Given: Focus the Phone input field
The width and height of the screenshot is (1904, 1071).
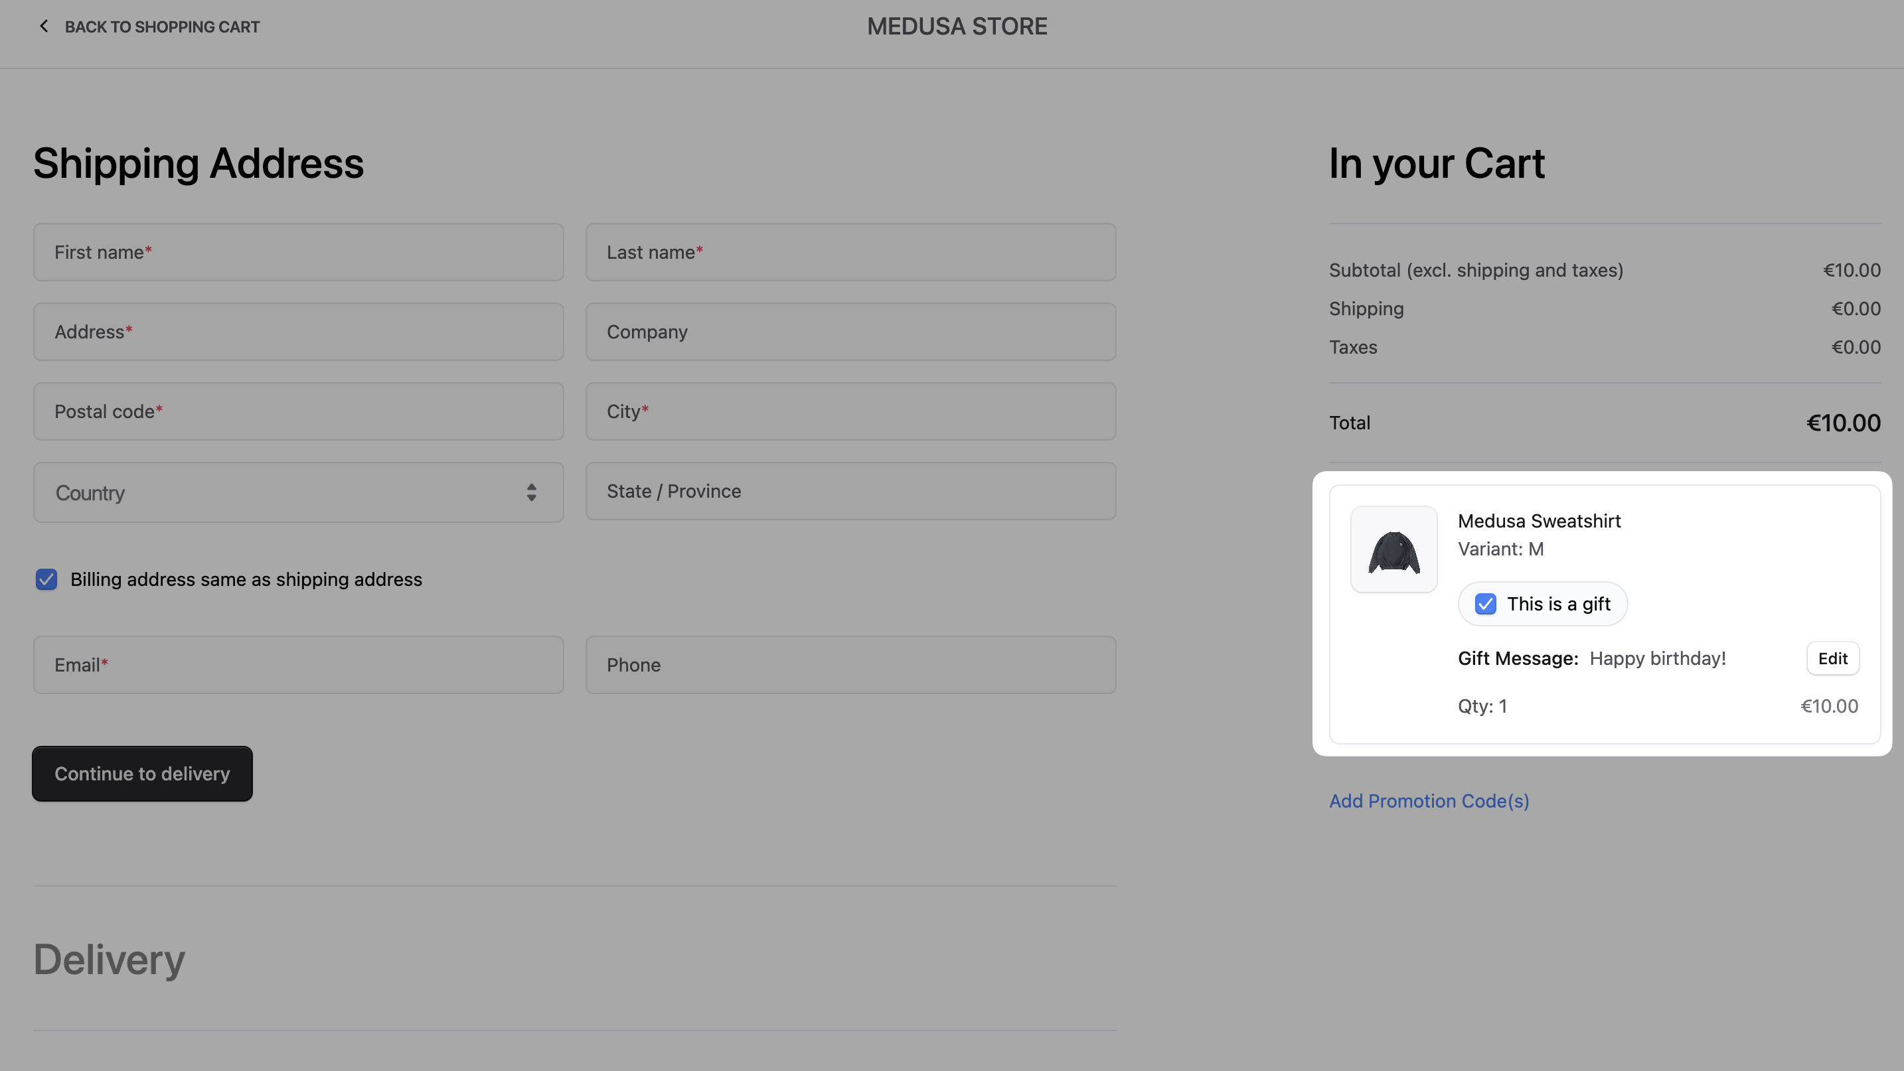Looking at the screenshot, I should click(850, 665).
